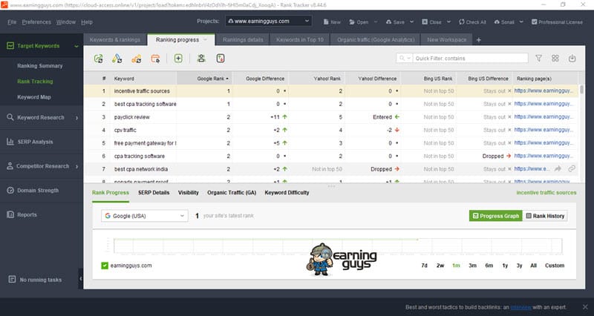Toggle the earningguys.com graph checkbox

pyautogui.click(x=105, y=266)
